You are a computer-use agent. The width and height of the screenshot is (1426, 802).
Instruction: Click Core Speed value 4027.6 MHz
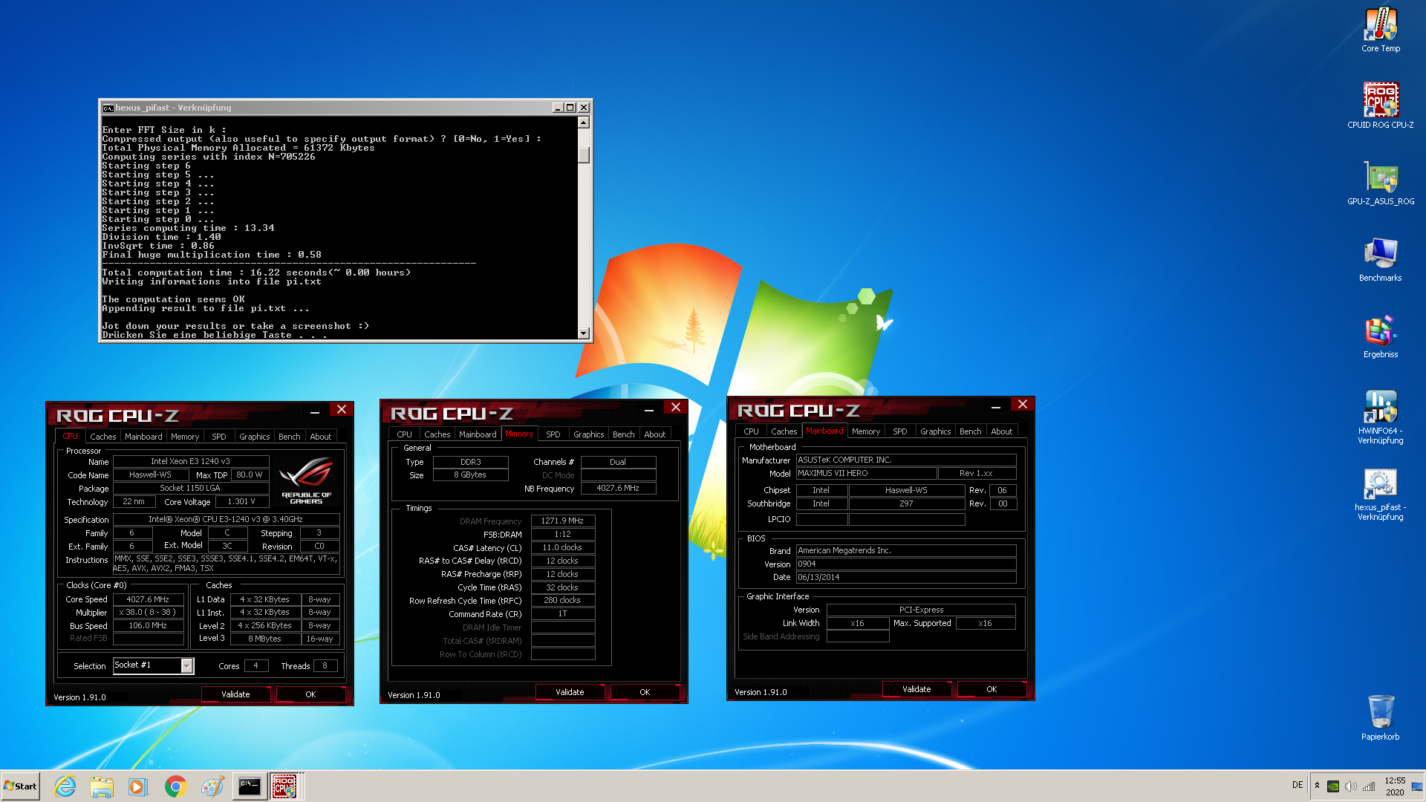pyautogui.click(x=148, y=599)
